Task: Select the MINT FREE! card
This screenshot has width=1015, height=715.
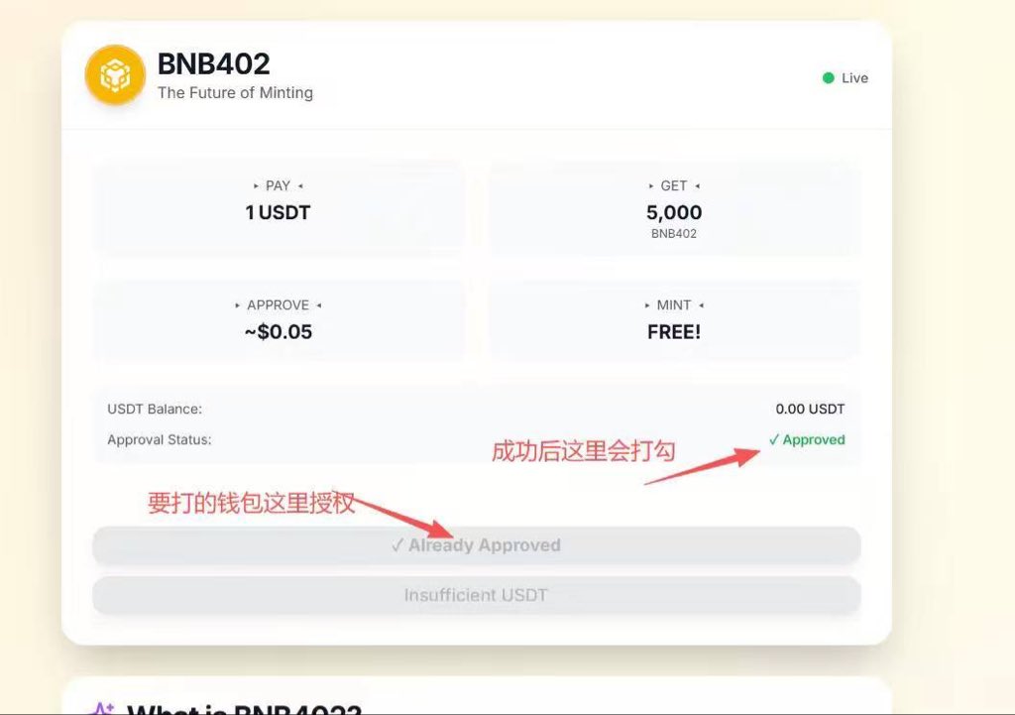Action: (674, 320)
